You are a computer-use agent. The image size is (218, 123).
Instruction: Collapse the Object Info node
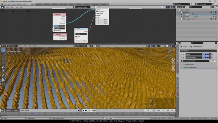click(54, 14)
